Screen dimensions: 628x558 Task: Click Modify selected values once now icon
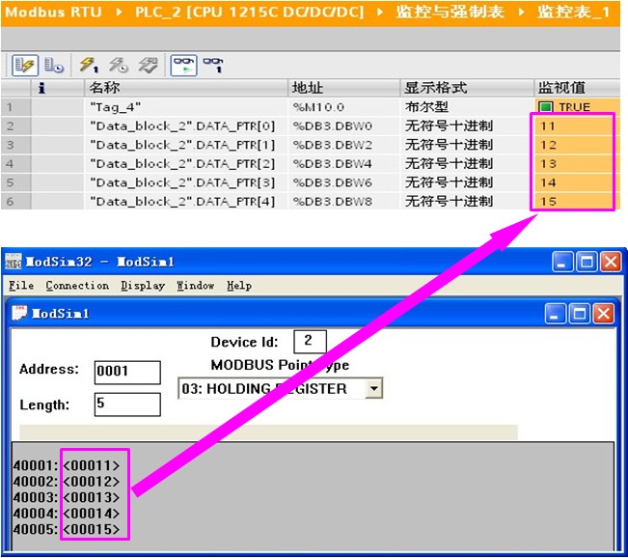click(x=89, y=65)
